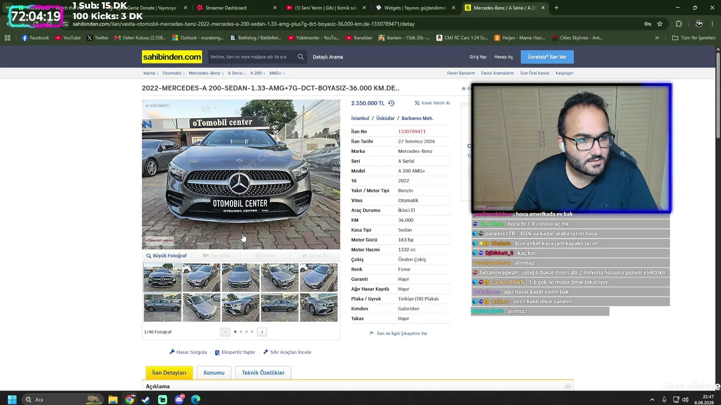This screenshot has width=721, height=405.
Task: Click the Windows taskbar search box
Action: pyautogui.click(x=63, y=399)
